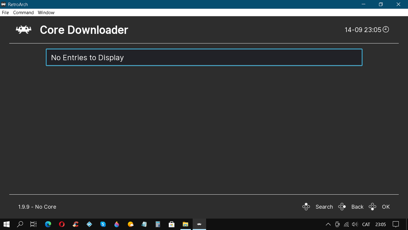Click the date and time text 14-09 23:05
This screenshot has width=408, height=230.
[x=363, y=30]
